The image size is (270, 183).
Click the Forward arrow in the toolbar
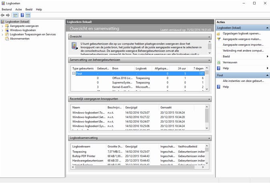pyautogui.click(x=8, y=15)
